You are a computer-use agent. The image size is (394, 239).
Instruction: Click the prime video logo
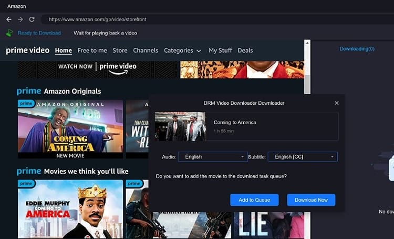pos(28,51)
